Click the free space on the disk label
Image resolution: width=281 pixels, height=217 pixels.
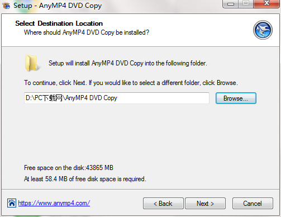coord(69,168)
